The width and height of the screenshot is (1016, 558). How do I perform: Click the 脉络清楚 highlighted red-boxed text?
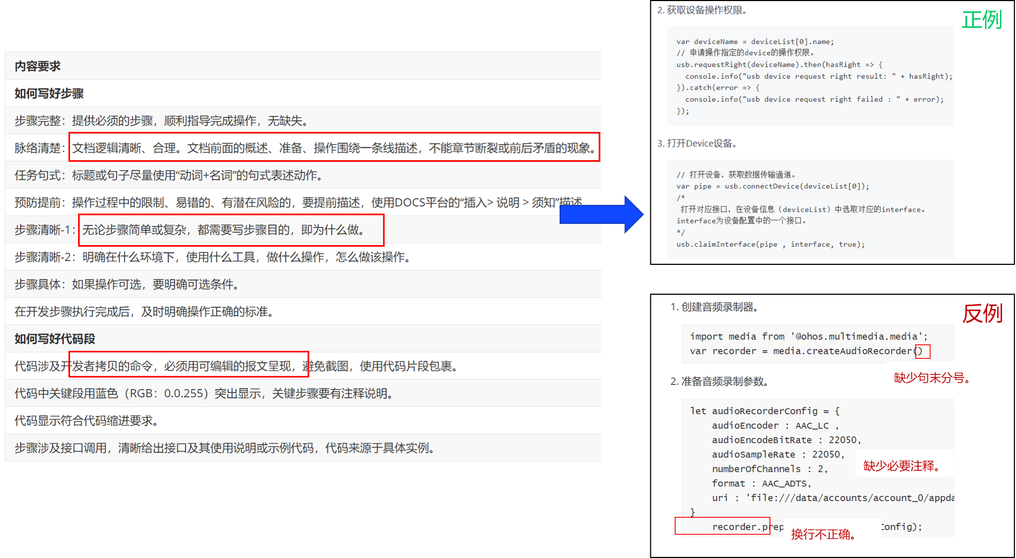334,148
